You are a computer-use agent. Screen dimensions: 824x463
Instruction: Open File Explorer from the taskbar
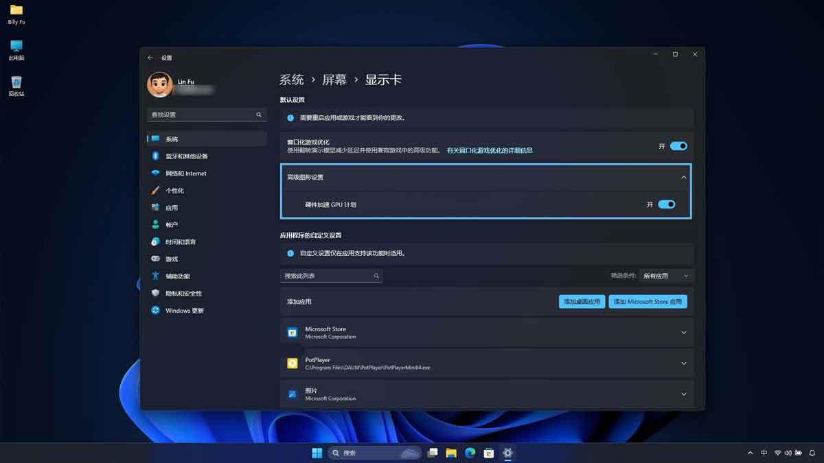coord(451,453)
